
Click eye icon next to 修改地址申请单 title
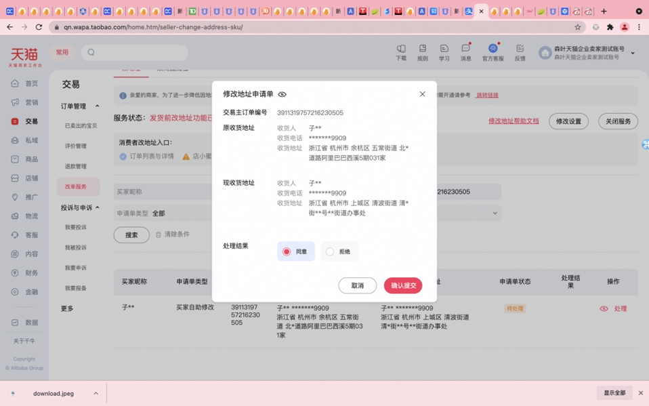click(x=282, y=94)
